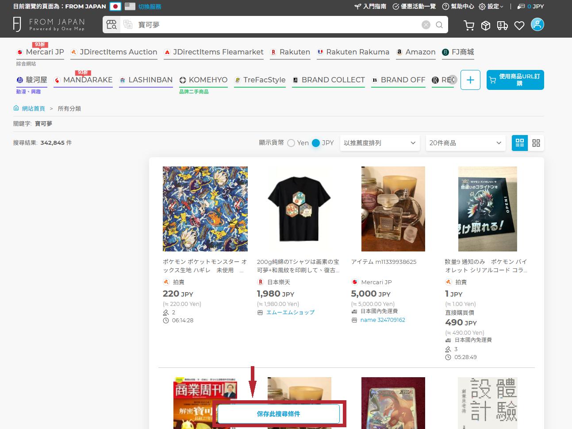Switch to grid-only view icon
This screenshot has width=572, height=429.
point(536,143)
